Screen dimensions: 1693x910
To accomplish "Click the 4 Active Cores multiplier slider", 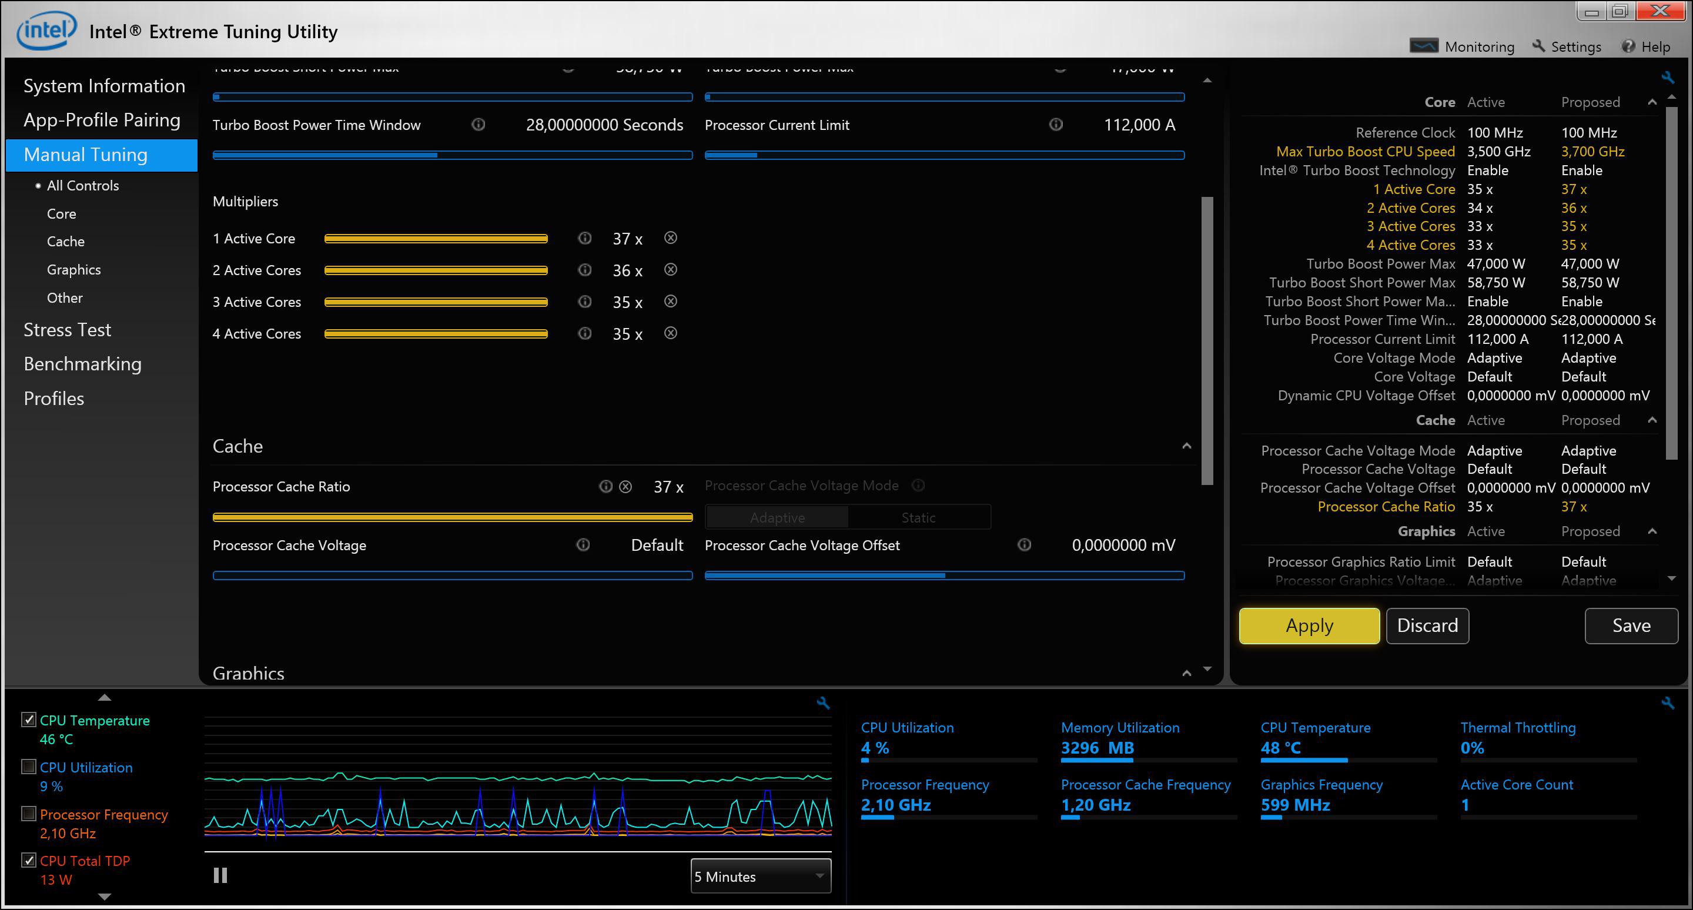I will click(x=436, y=334).
